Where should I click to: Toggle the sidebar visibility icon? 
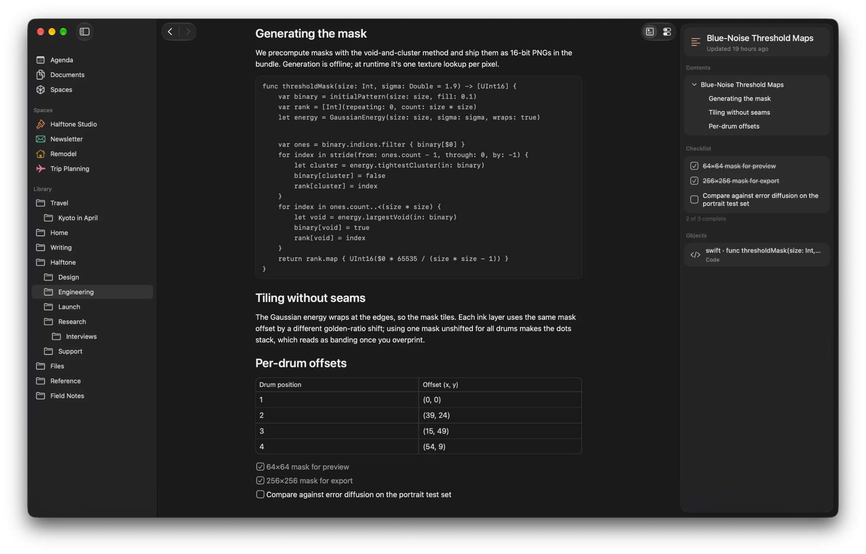[x=85, y=32]
